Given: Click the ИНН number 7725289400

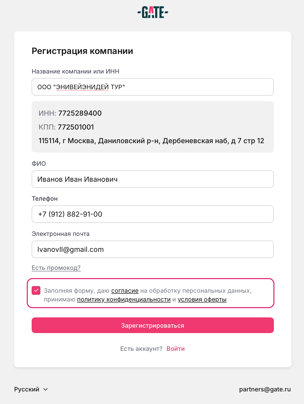Looking at the screenshot, I should tap(80, 113).
